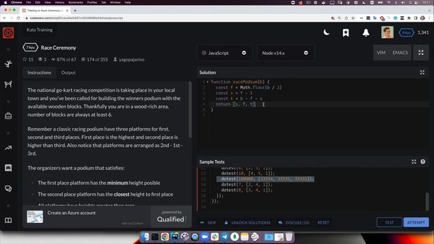Open Finder from the Dock
The image size is (434, 244).
click(x=145, y=237)
